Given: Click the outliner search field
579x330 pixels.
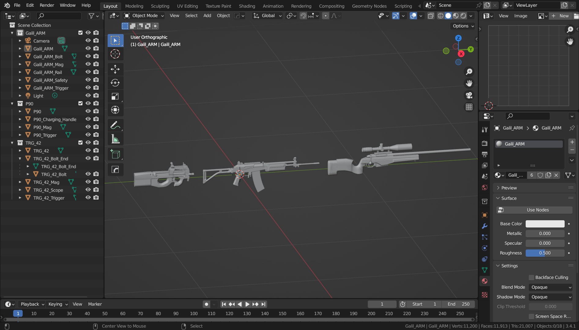Looking at the screenshot, I should pyautogui.click(x=59, y=16).
